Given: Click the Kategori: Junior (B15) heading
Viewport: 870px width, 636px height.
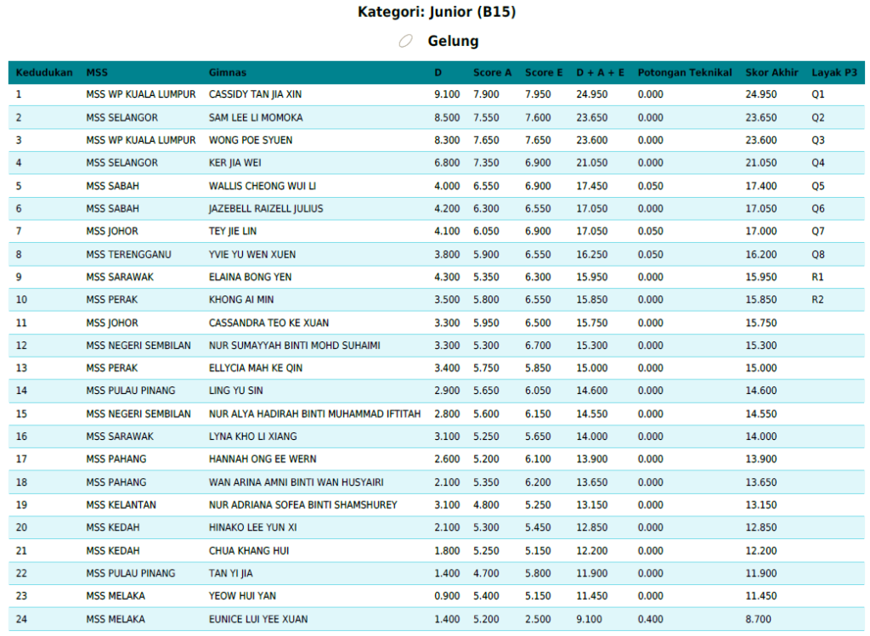Looking at the screenshot, I should tap(436, 12).
